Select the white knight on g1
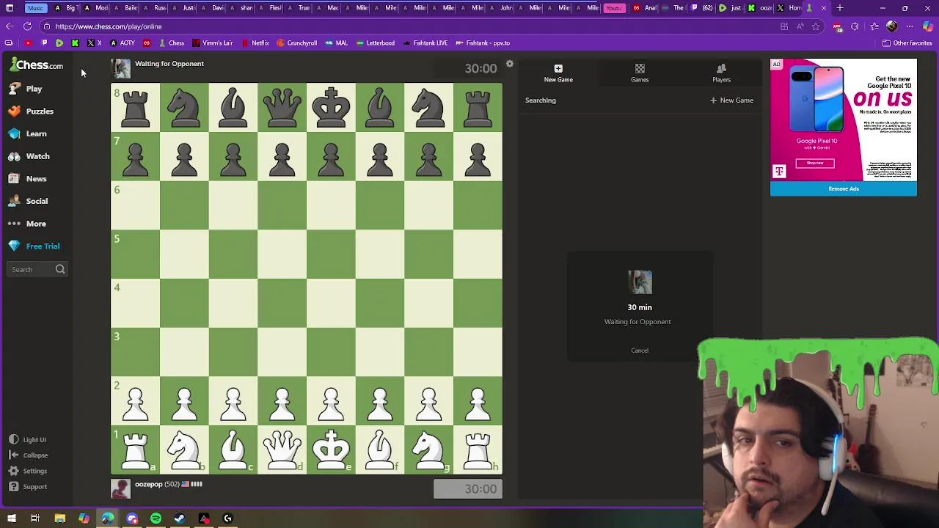Viewport: 939px width, 528px height. (x=428, y=450)
